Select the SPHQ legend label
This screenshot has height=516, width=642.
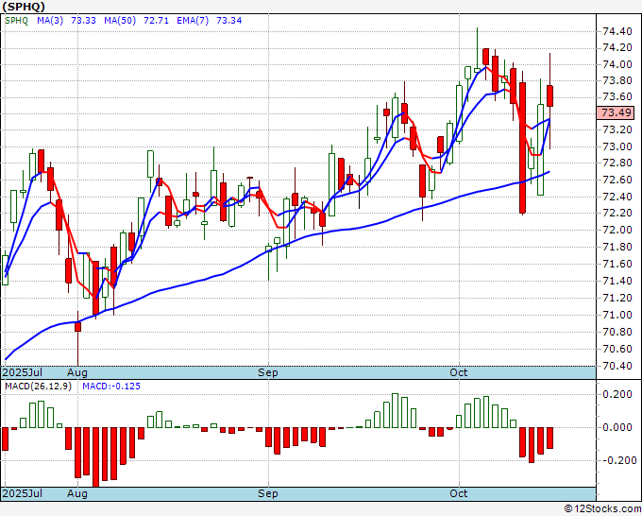(x=16, y=21)
